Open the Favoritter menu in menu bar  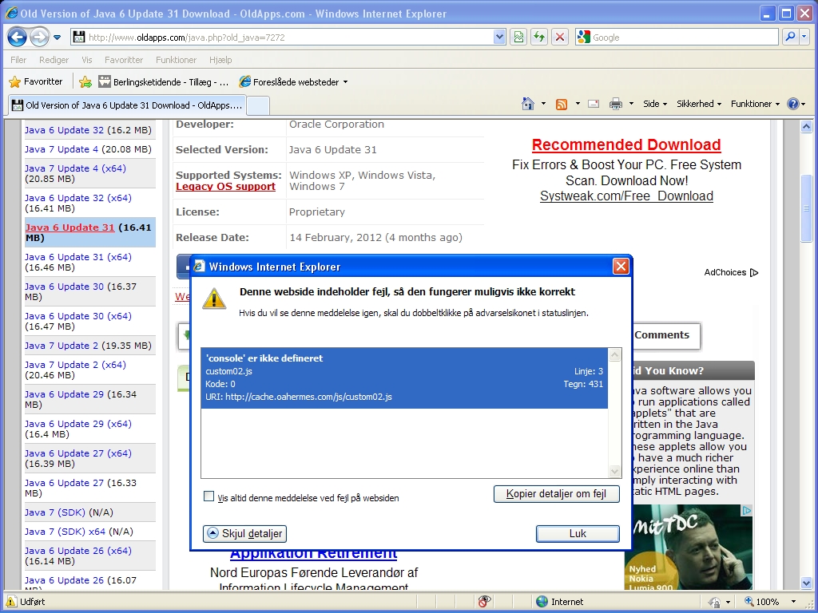click(124, 60)
